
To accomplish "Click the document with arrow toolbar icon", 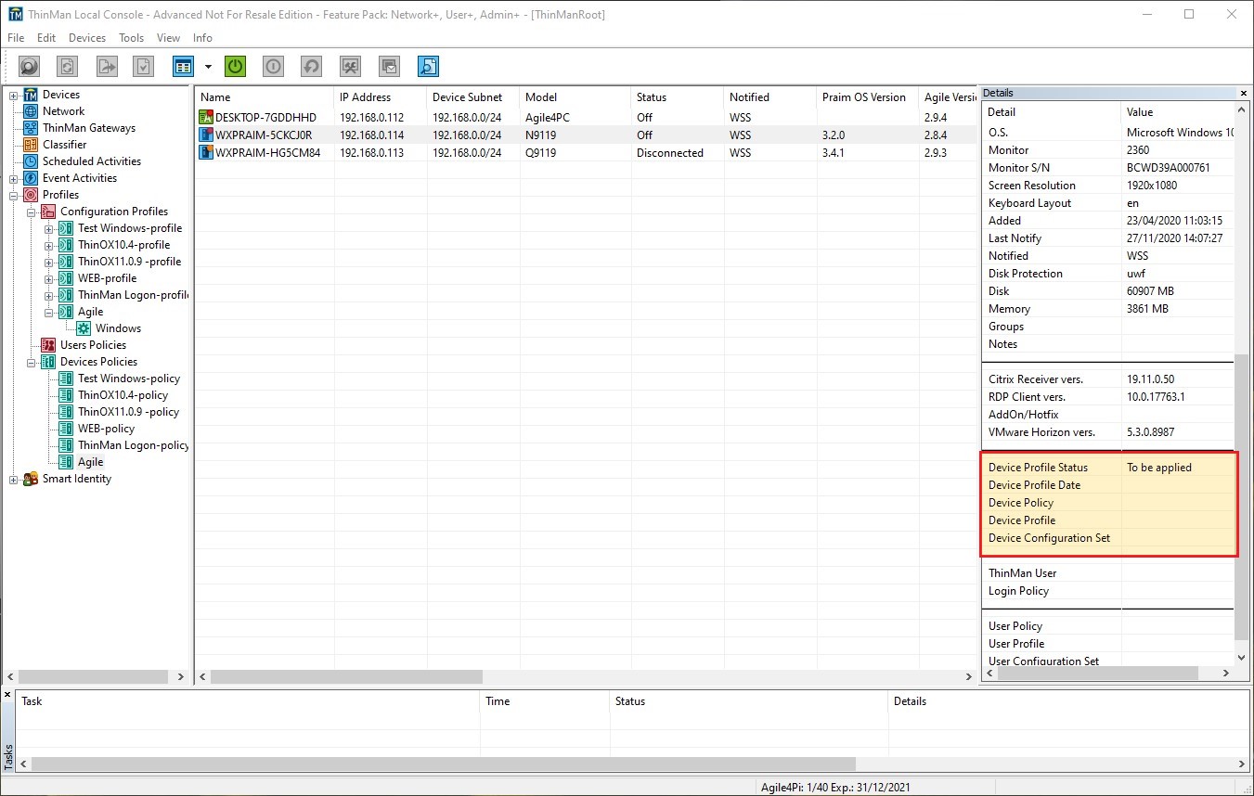I will 107,67.
